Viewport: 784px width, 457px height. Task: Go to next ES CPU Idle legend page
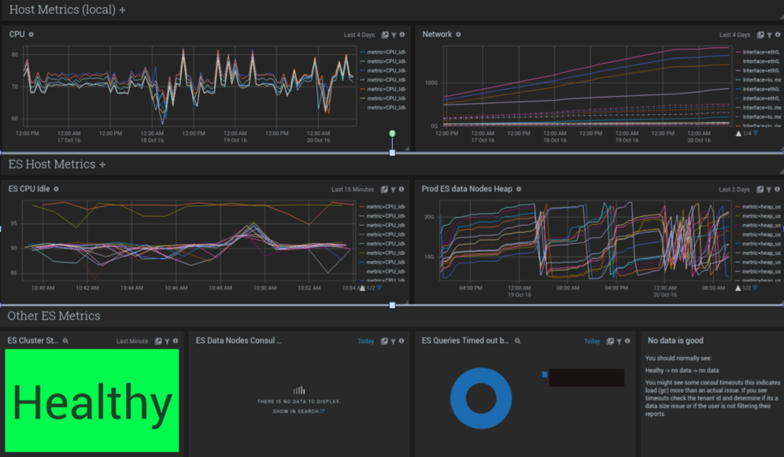pos(379,288)
